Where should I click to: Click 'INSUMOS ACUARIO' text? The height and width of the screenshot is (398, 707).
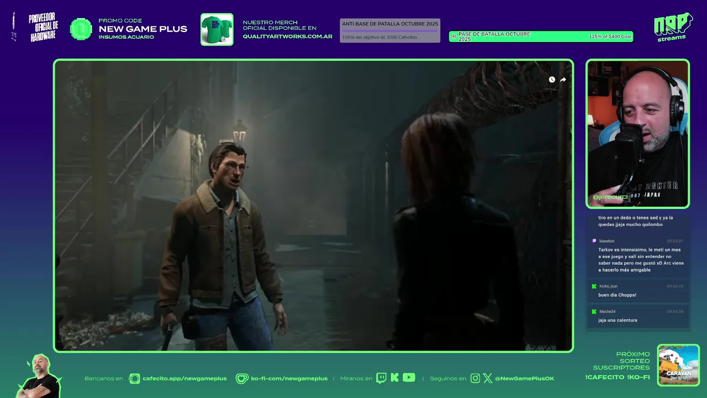pos(126,38)
